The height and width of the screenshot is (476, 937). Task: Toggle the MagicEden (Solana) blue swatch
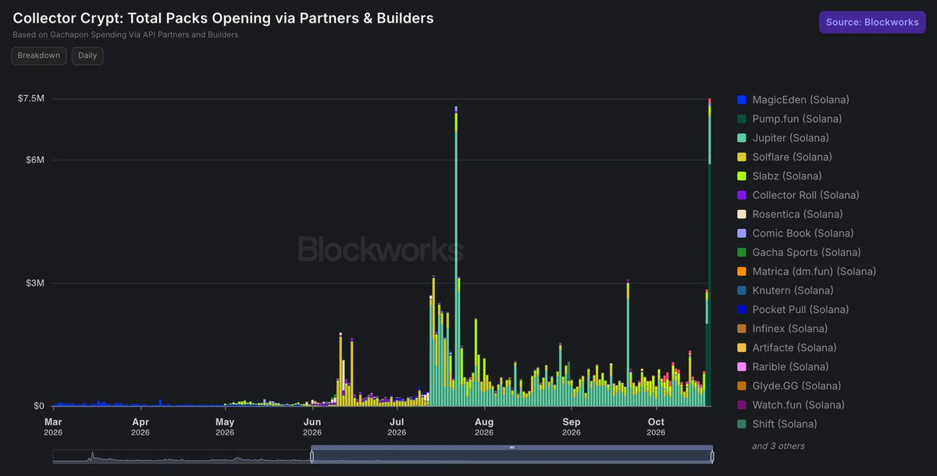tap(742, 100)
